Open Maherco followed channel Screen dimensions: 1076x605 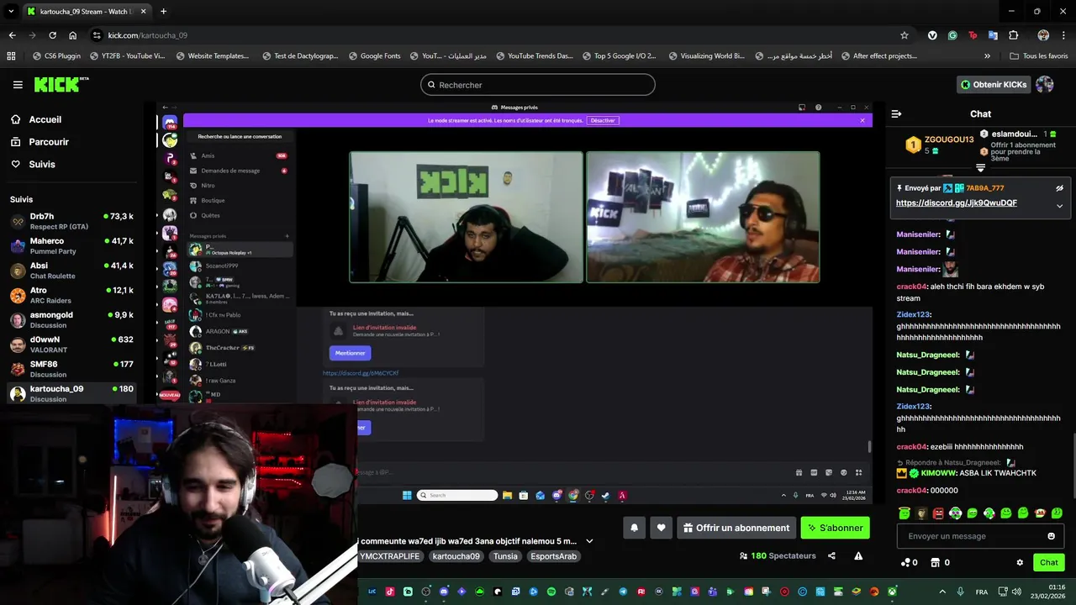pos(71,246)
